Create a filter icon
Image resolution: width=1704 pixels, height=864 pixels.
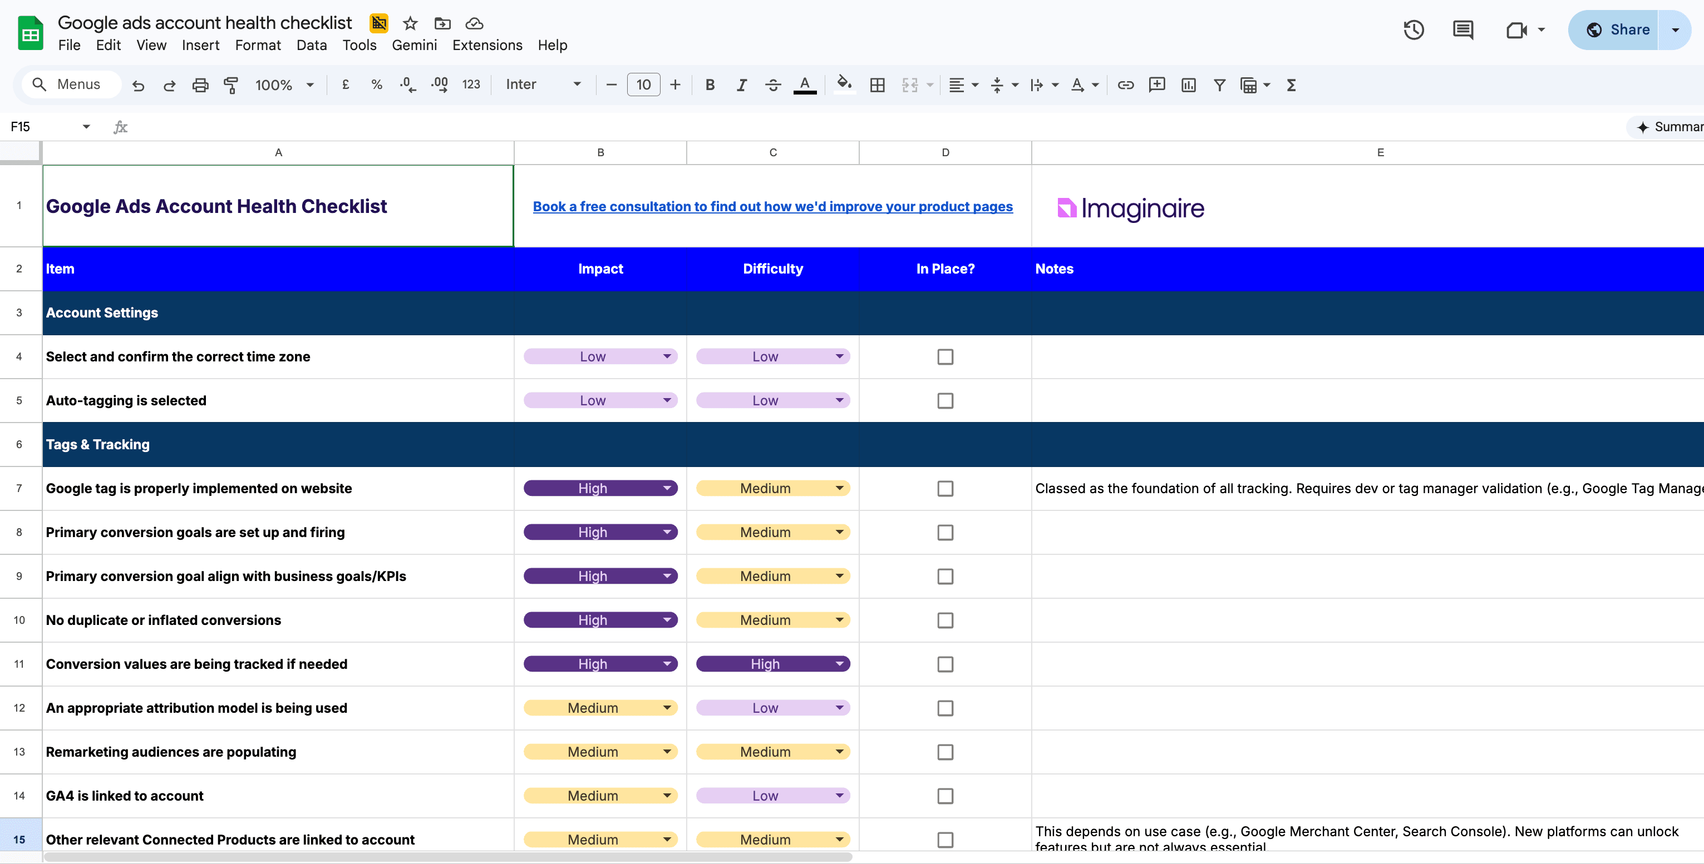click(1219, 85)
